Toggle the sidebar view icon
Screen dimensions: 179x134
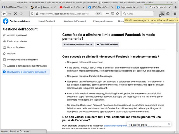(168, 14)
